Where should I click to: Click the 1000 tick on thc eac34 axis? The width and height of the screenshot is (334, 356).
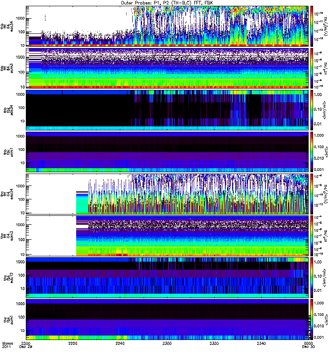click(x=20, y=186)
